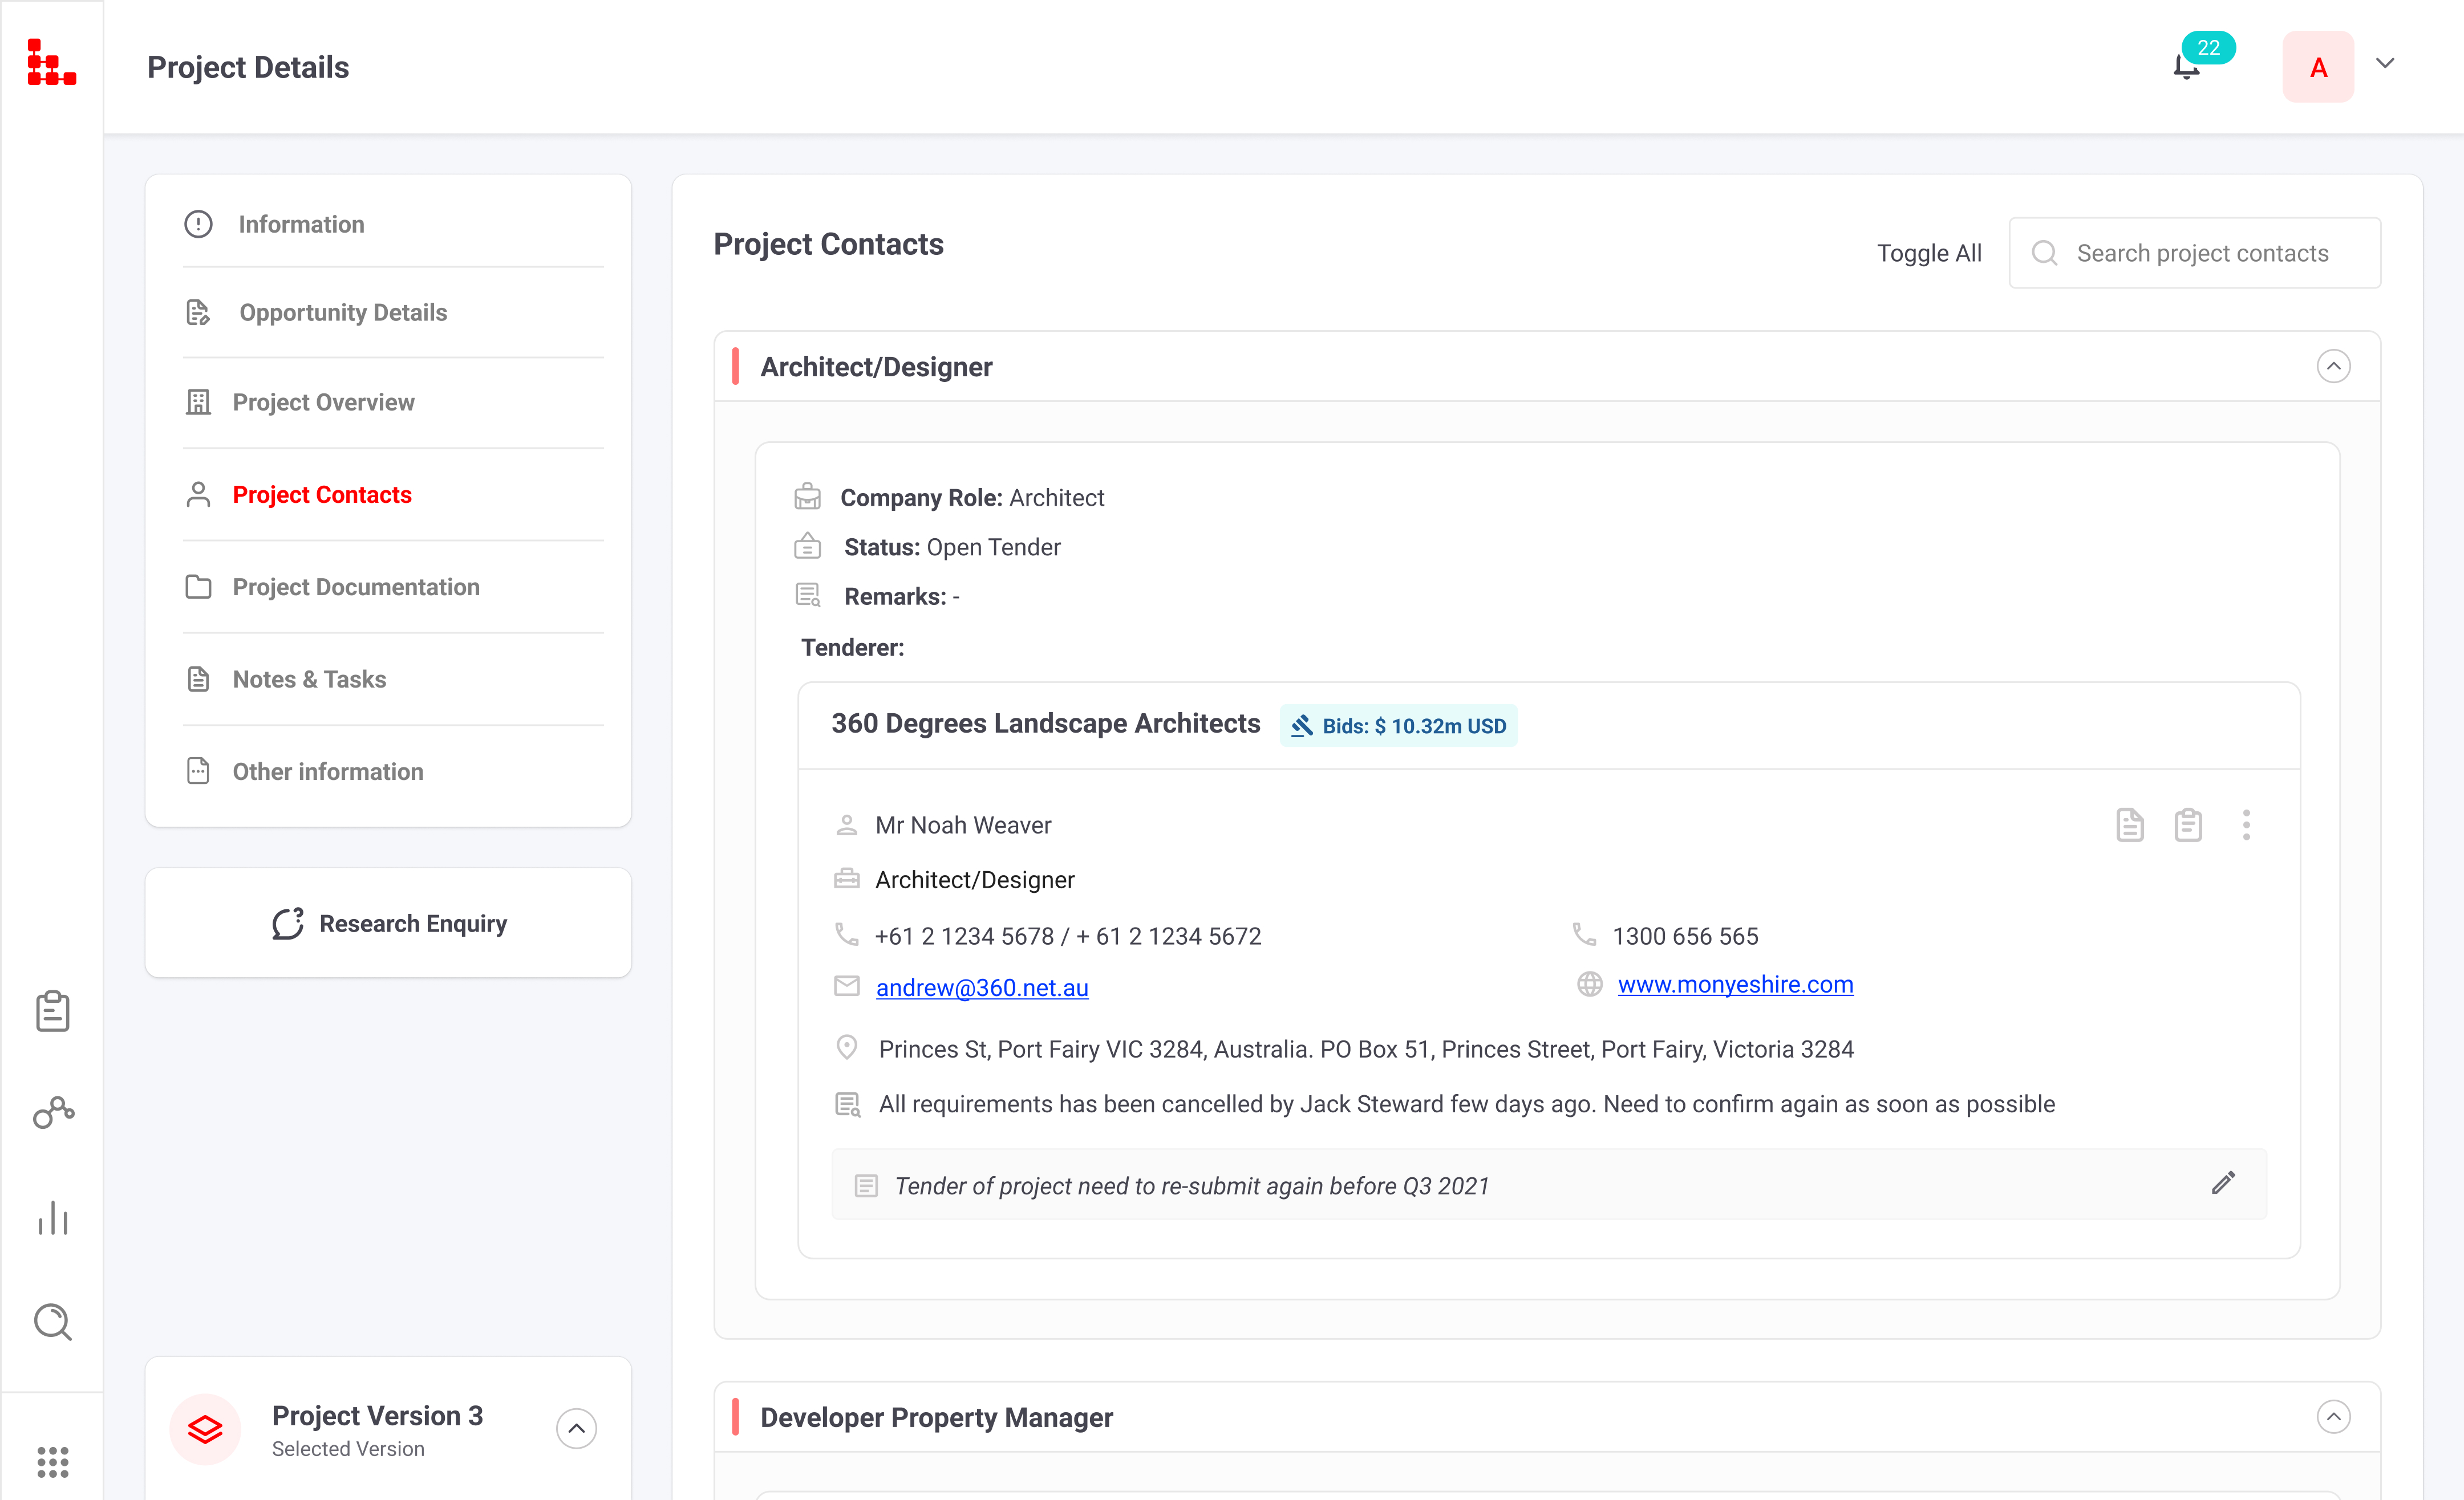2464x1500 pixels.
Task: Click the Princes St, Port Fairy address text
Action: (x=1366, y=1049)
